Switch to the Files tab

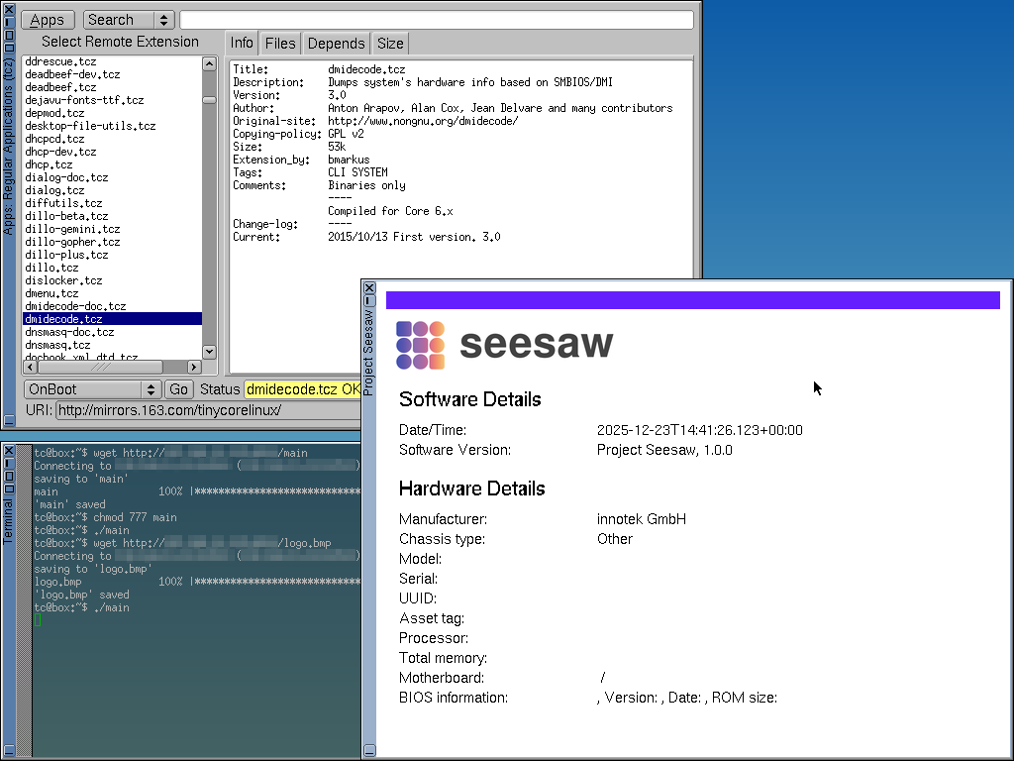pos(280,44)
